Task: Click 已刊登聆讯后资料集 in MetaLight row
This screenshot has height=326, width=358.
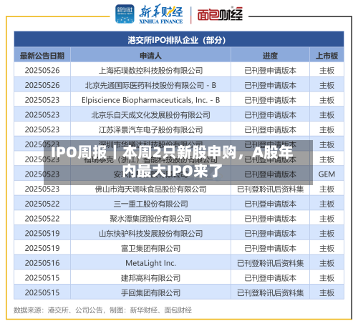Action: [x=270, y=263]
